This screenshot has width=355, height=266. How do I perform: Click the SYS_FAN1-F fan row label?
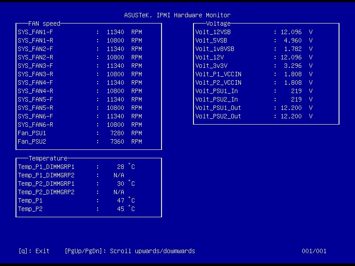point(35,32)
